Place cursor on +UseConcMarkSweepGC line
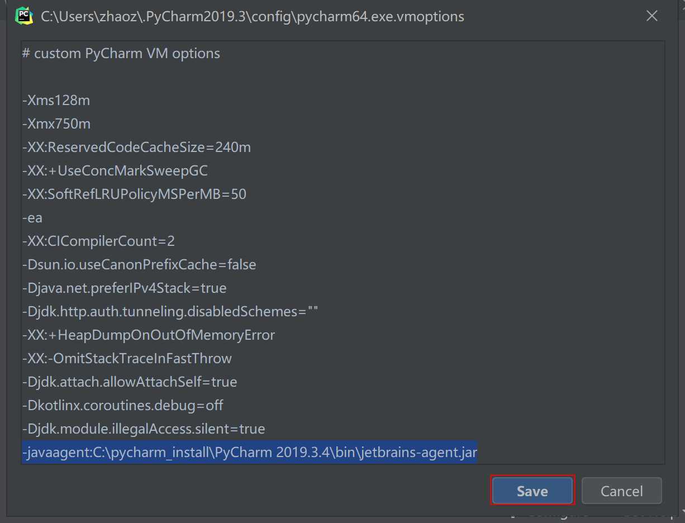 [x=115, y=171]
